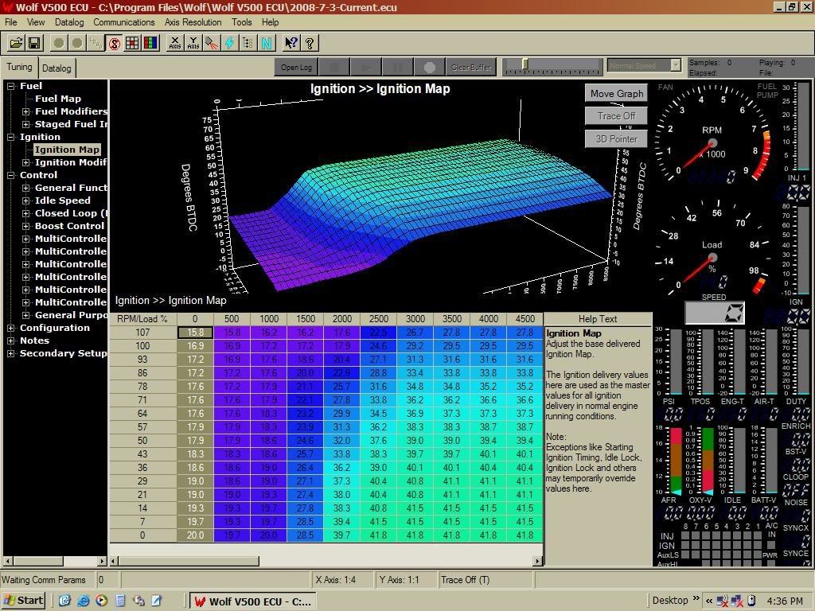
Task: Expand the Notes tree node
Action: (x=11, y=341)
